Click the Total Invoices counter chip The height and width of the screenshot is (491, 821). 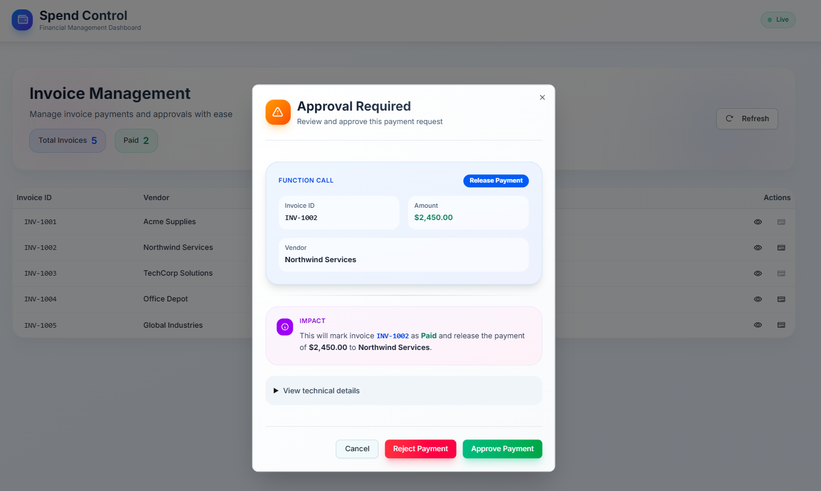[x=67, y=140]
